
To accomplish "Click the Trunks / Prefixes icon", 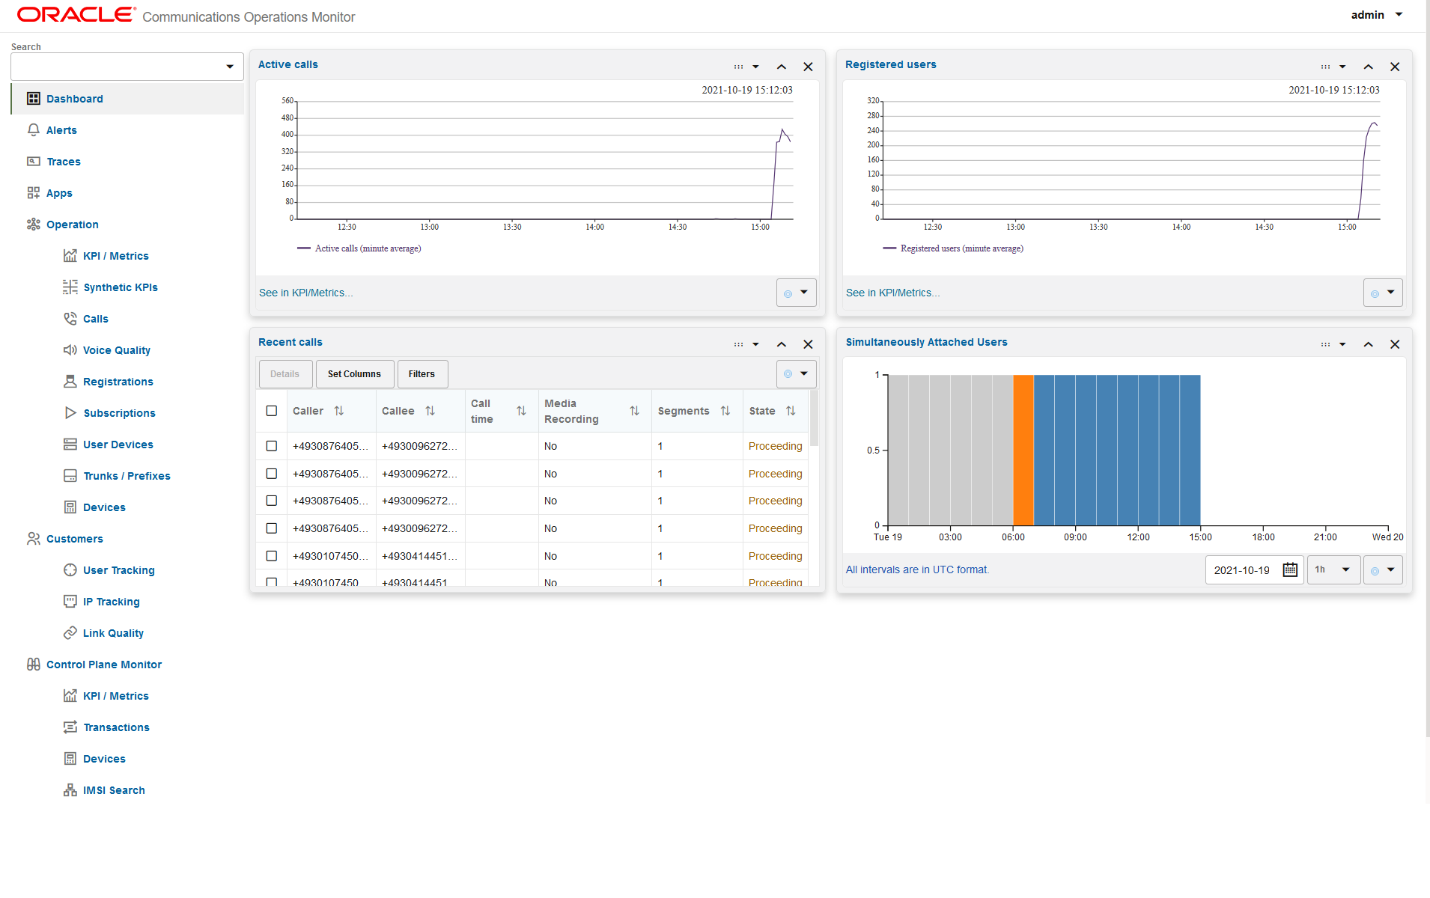I will 70,476.
